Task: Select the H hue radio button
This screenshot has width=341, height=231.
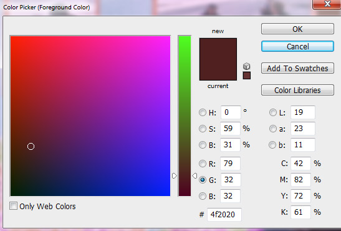Action: [x=203, y=112]
